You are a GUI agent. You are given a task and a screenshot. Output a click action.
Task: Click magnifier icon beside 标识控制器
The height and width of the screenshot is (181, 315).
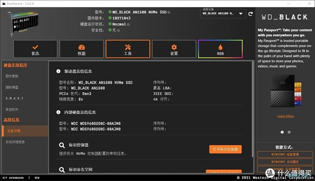click(62, 145)
